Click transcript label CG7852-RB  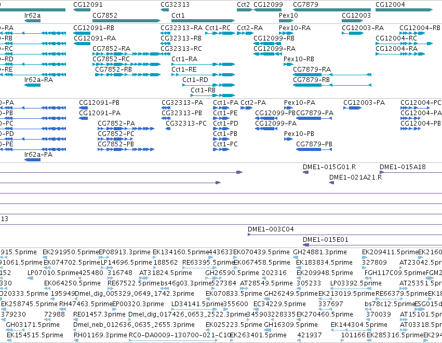114,70
